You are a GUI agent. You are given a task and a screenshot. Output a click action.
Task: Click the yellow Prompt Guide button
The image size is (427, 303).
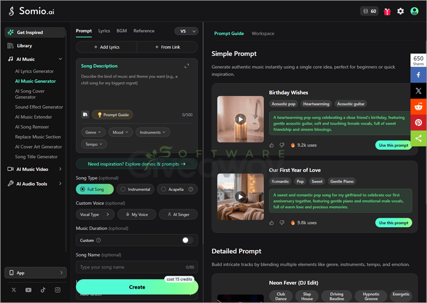click(x=113, y=115)
